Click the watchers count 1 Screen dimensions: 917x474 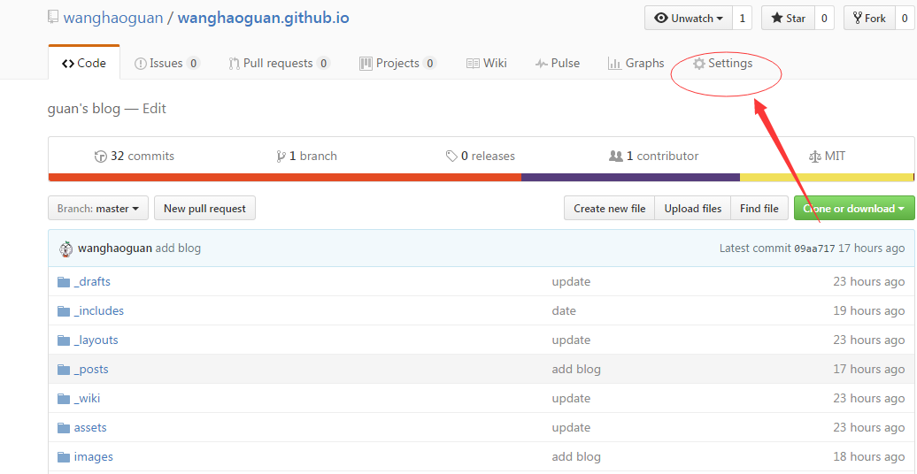point(742,18)
